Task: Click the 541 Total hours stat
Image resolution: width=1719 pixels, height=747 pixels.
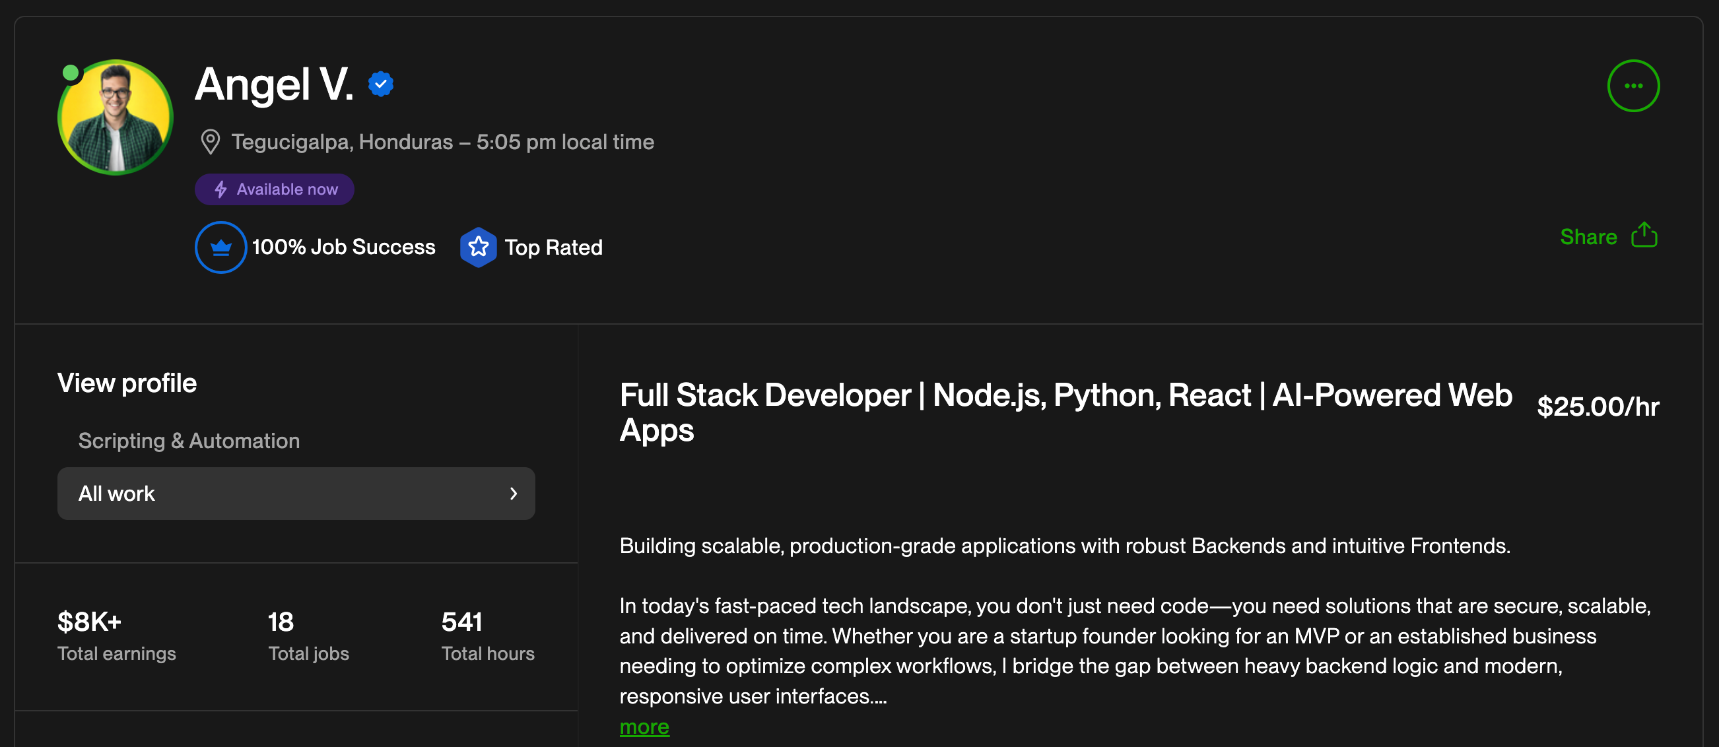Action: (x=488, y=635)
